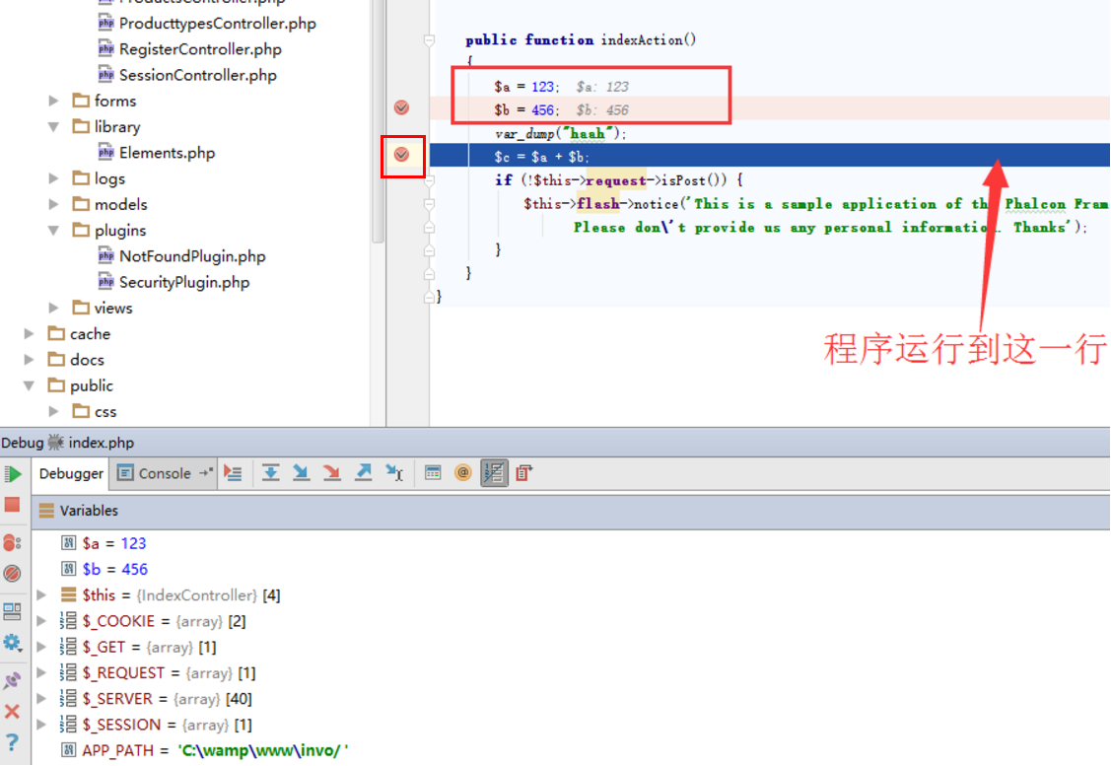Stop the debug session with the red square

click(12, 505)
